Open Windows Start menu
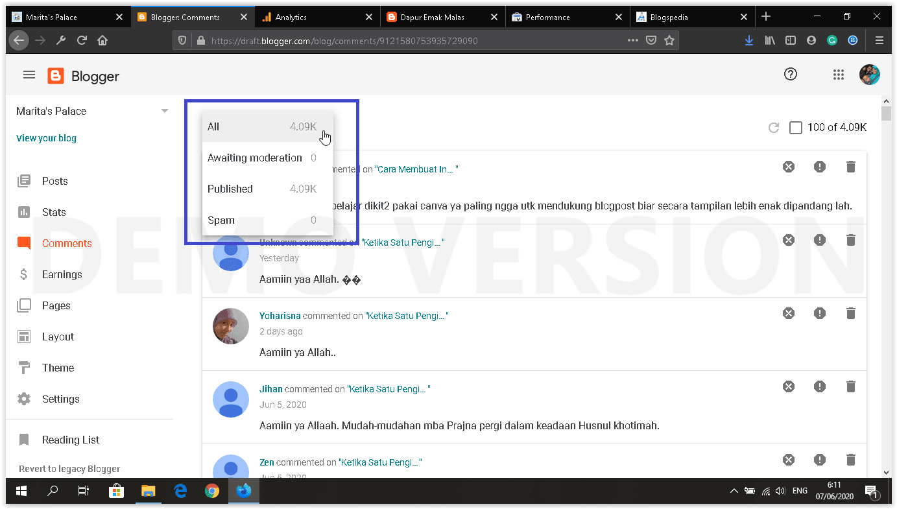Viewport: 897px width, 509px height. coord(21,491)
